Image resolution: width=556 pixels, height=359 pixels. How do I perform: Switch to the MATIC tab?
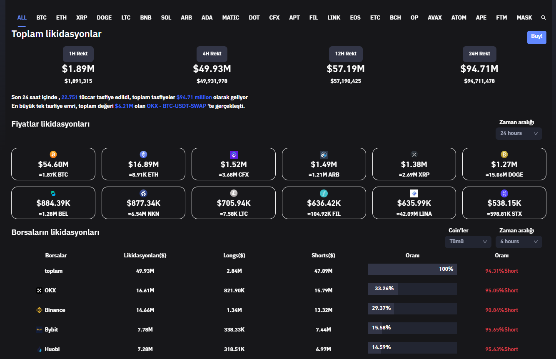click(230, 18)
